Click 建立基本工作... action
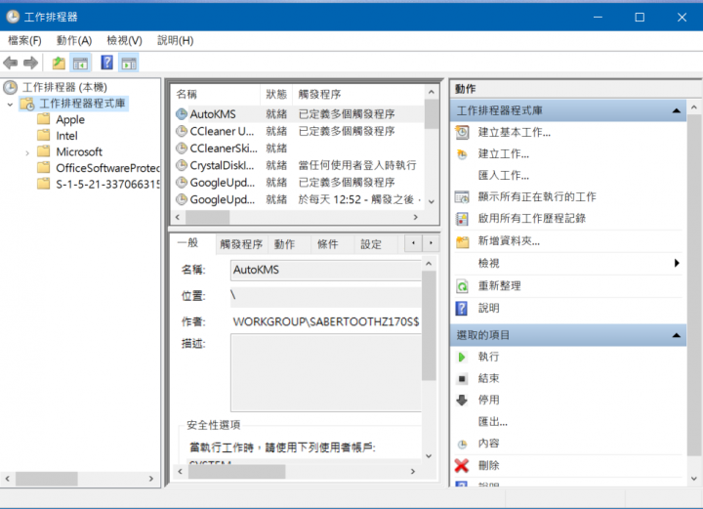This screenshot has height=509, width=703. click(x=514, y=132)
